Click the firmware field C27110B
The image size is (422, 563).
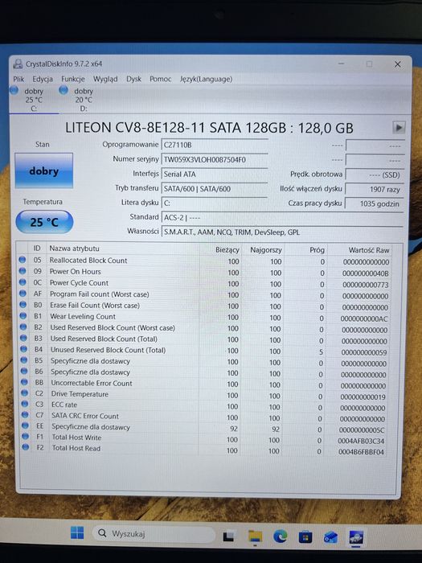pos(215,145)
